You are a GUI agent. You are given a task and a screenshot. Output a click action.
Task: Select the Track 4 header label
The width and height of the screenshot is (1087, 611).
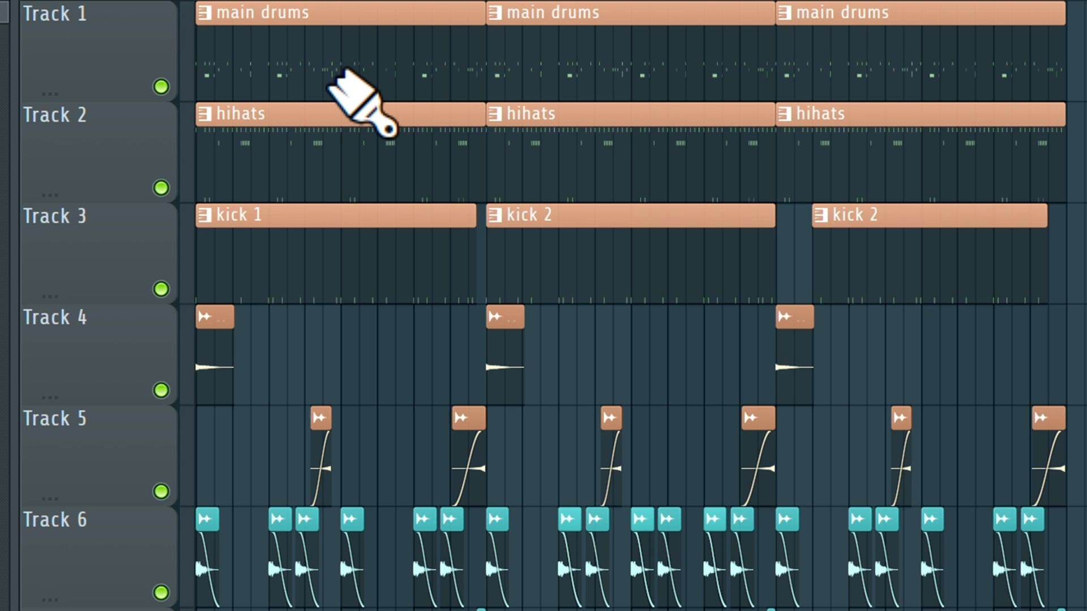[55, 317]
